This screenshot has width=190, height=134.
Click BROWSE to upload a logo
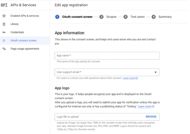pyautogui.click(x=151, y=117)
